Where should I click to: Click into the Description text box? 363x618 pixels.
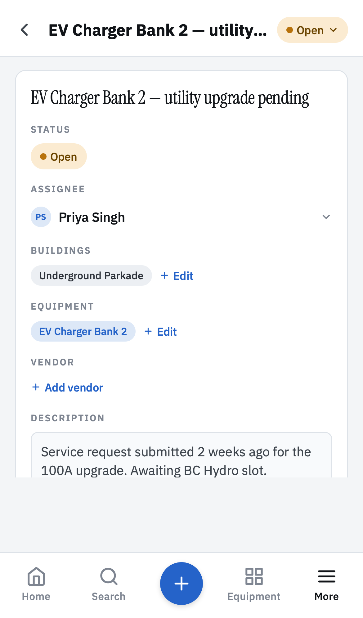[x=181, y=455]
